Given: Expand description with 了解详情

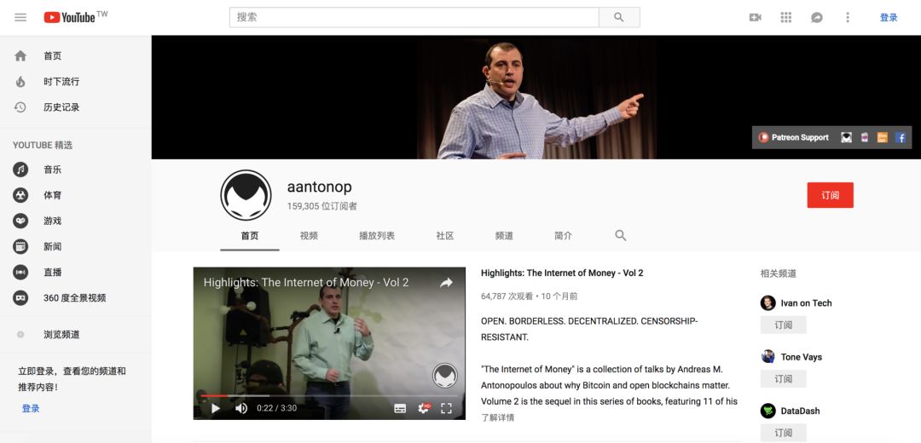Looking at the screenshot, I should click(x=497, y=417).
